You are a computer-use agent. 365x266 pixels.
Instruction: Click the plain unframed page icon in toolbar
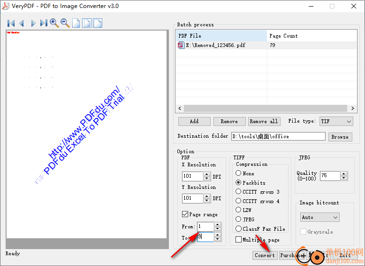click(76, 23)
